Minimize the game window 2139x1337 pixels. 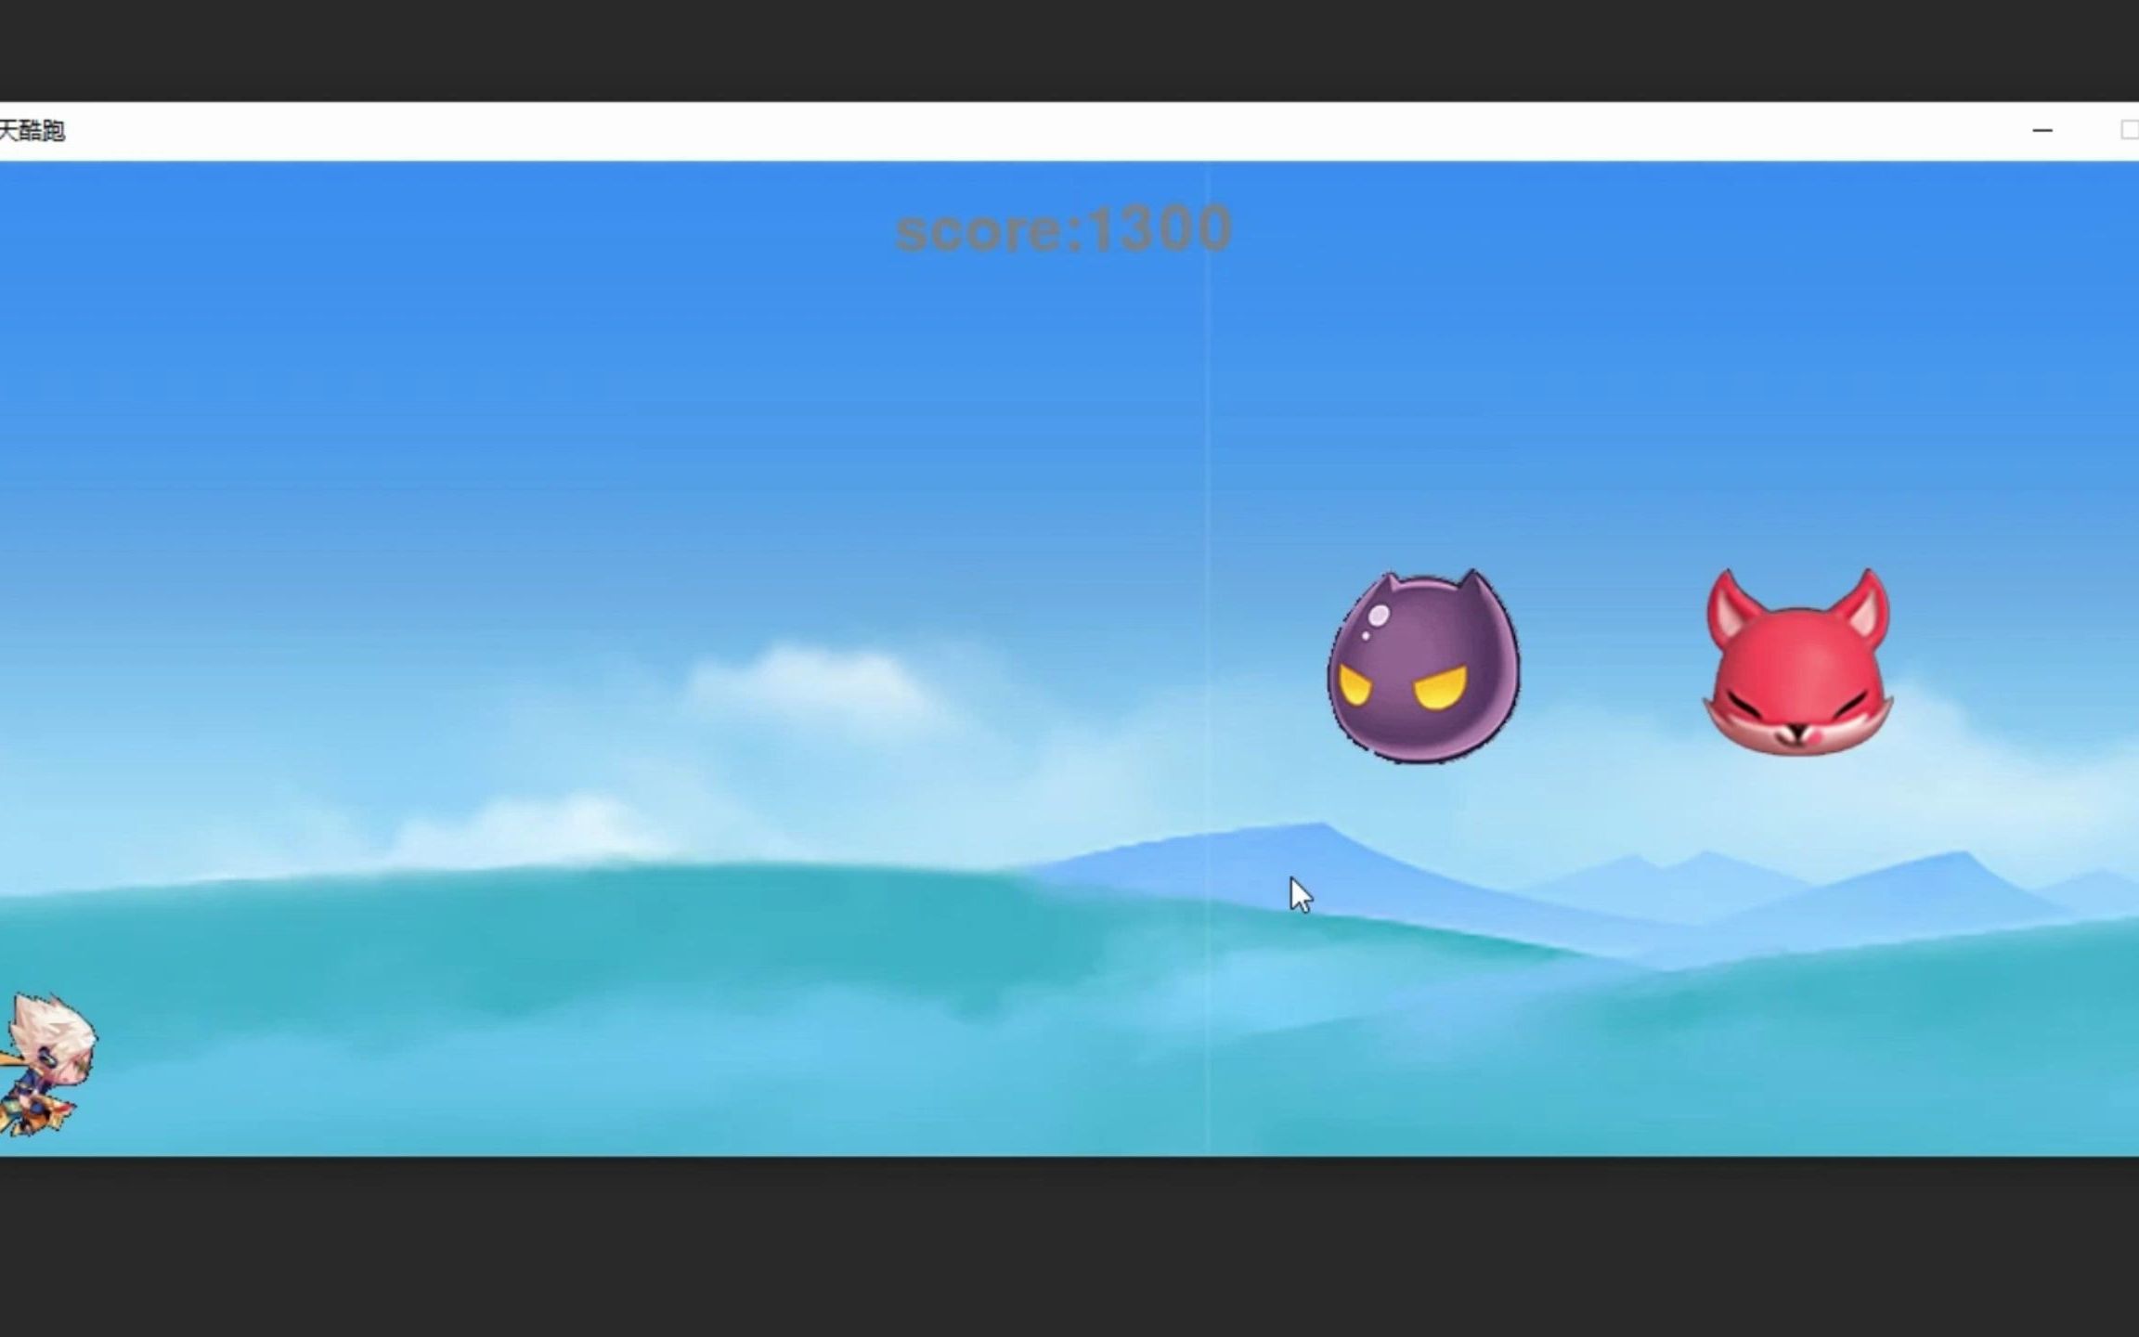pos(2042,131)
